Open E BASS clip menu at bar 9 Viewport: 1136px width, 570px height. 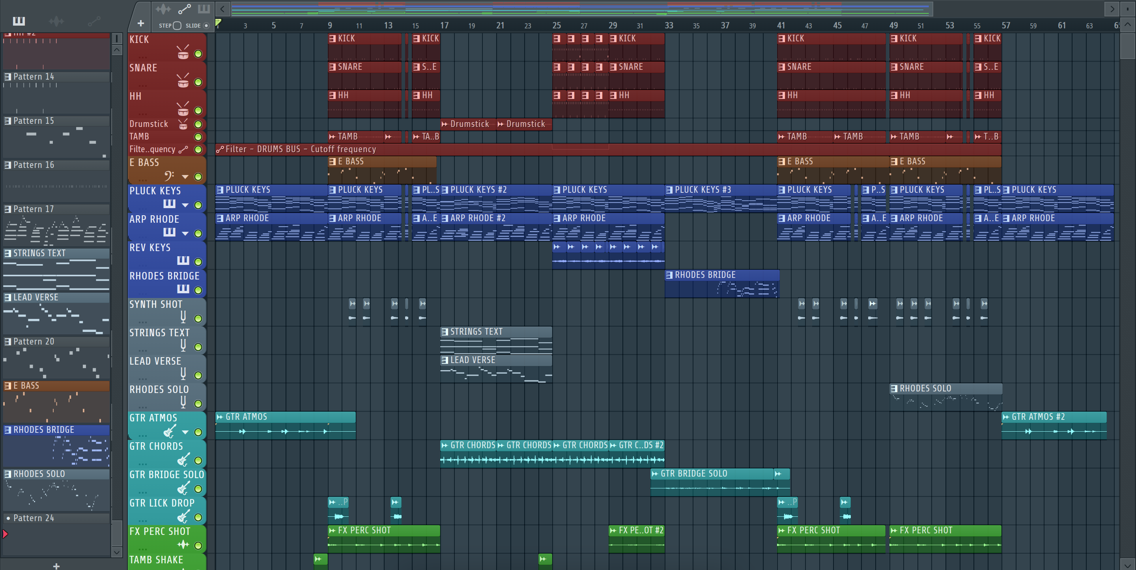tap(332, 161)
